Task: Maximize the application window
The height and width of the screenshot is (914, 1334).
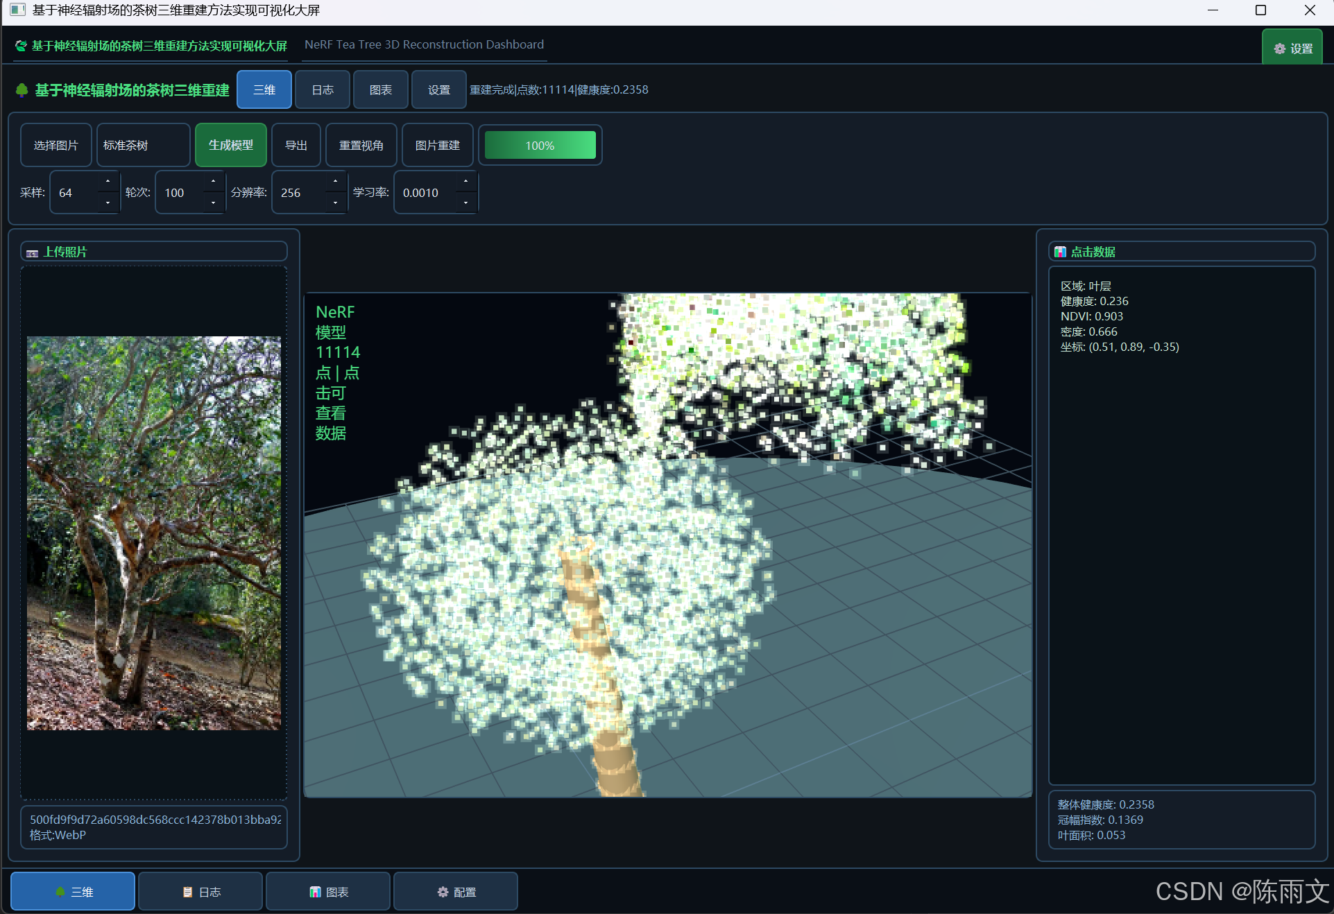Action: coord(1261,10)
